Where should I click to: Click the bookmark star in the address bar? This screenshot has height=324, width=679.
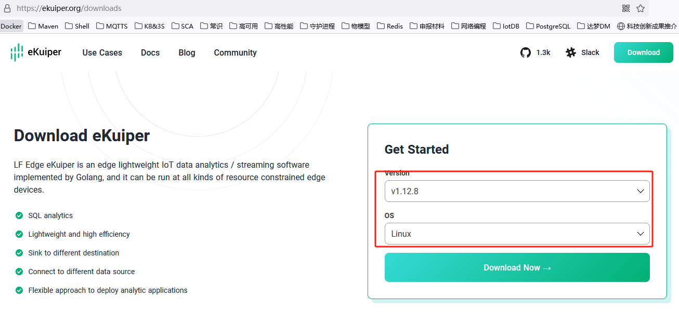pos(641,8)
